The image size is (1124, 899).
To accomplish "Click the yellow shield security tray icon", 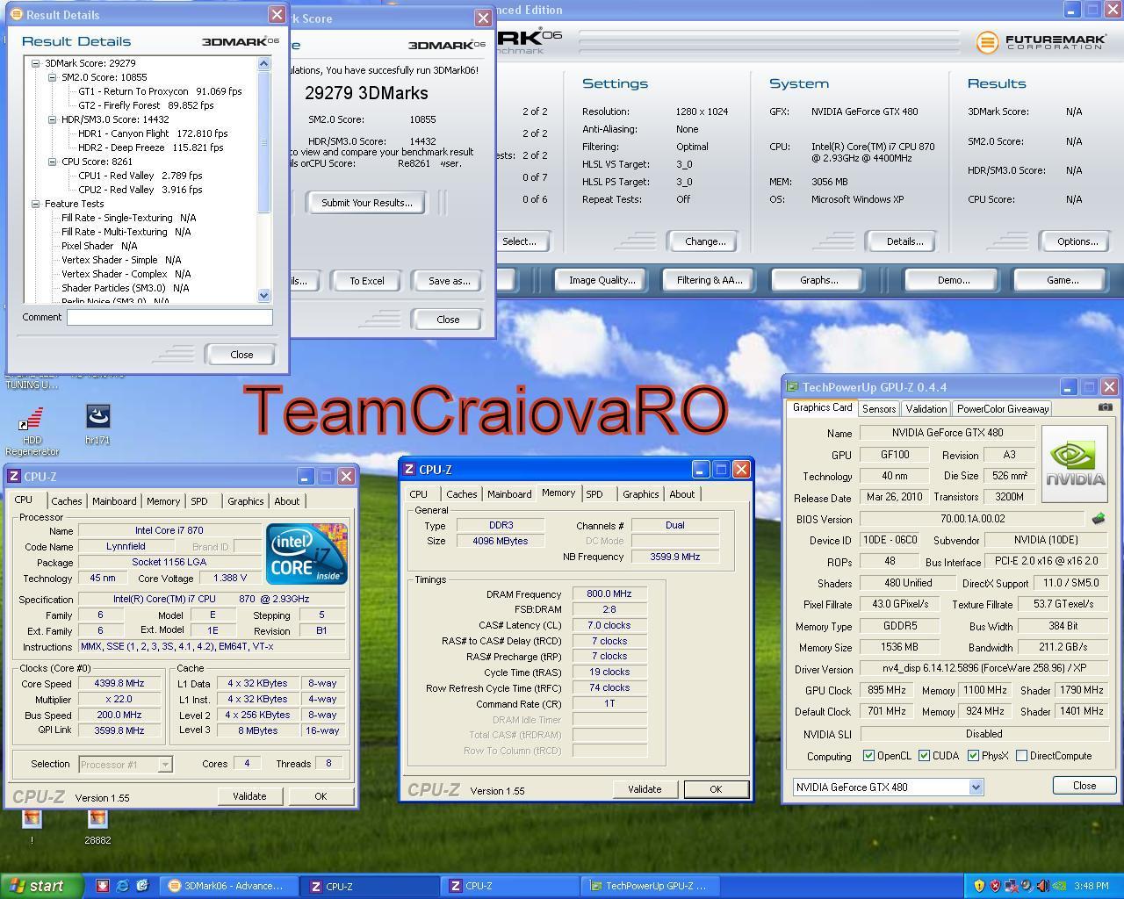I will [980, 886].
